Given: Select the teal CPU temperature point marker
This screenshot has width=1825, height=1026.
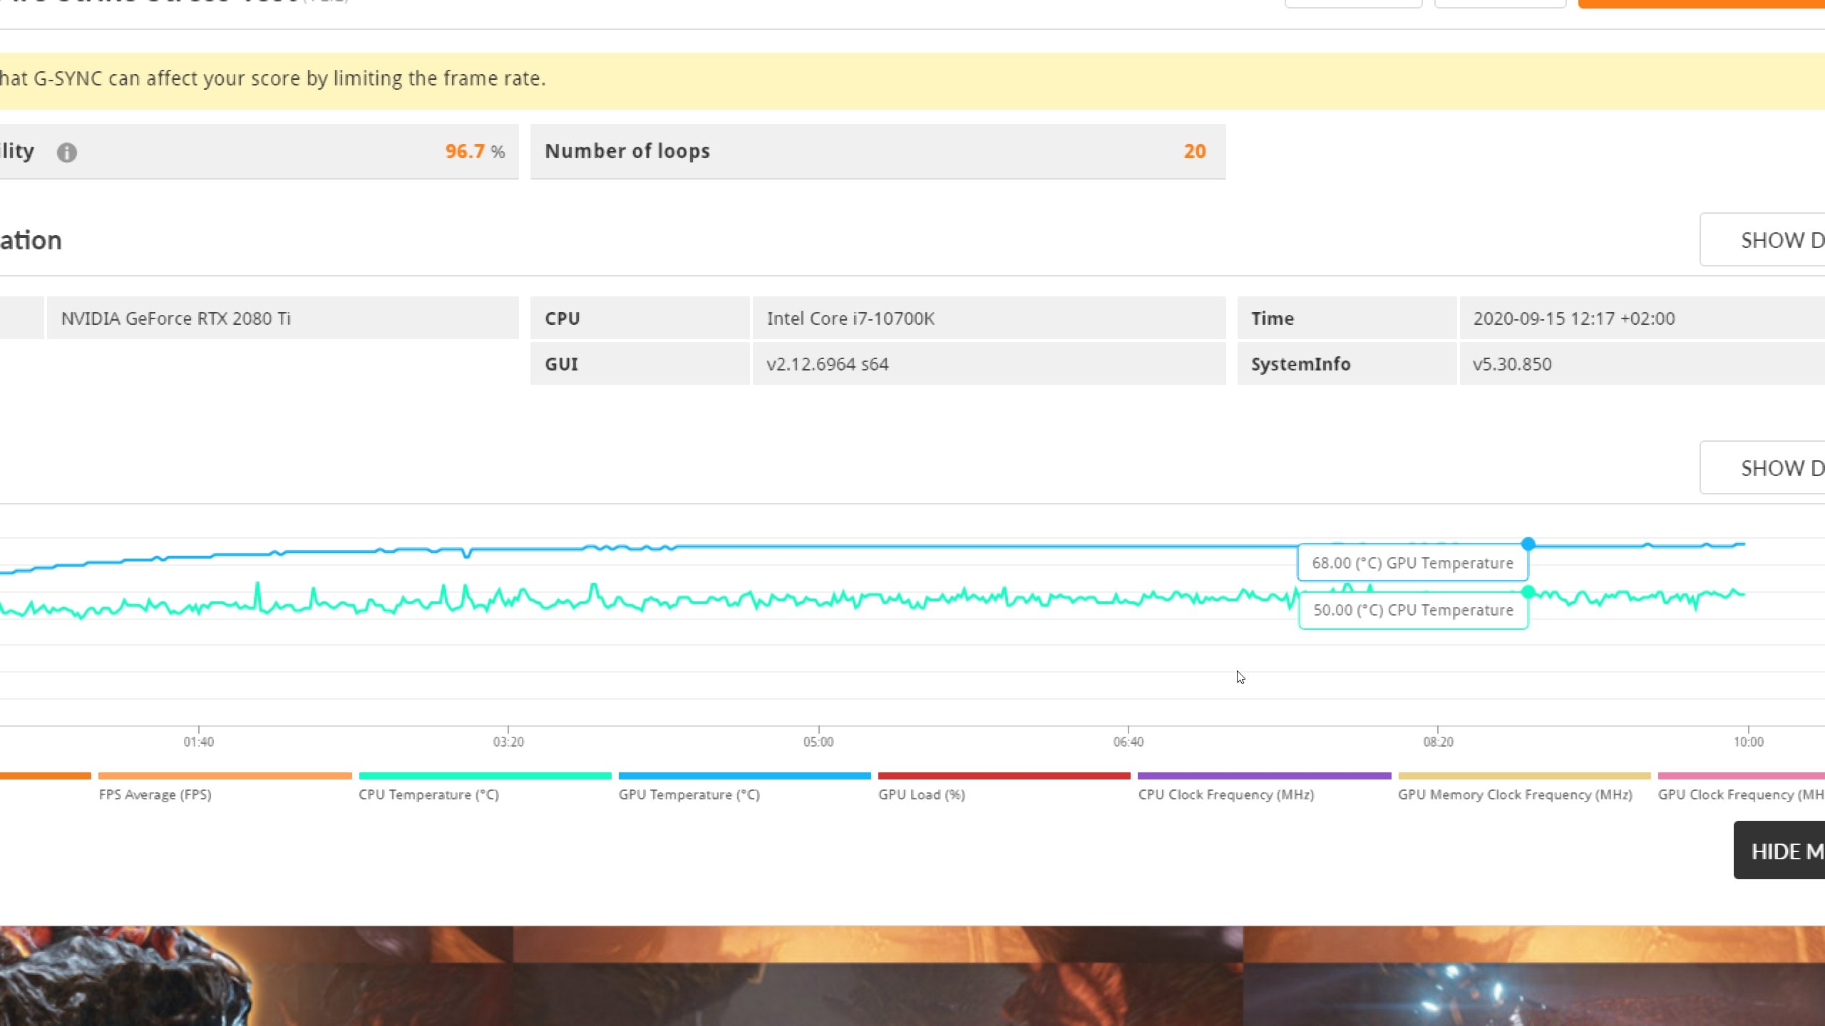Looking at the screenshot, I should [1528, 591].
